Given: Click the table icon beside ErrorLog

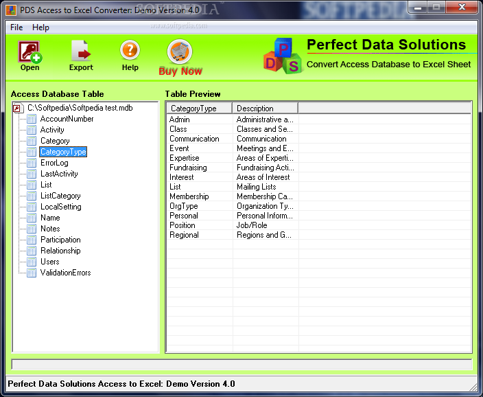Looking at the screenshot, I should coord(32,163).
